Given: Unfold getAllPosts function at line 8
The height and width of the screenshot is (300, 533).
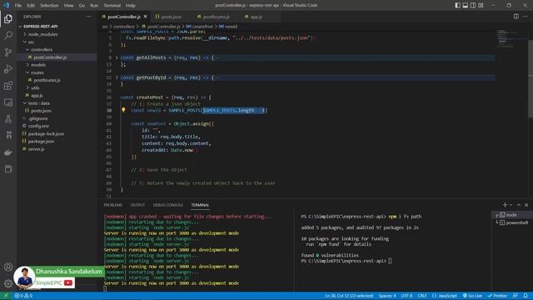Looking at the screenshot, I should (117, 57).
